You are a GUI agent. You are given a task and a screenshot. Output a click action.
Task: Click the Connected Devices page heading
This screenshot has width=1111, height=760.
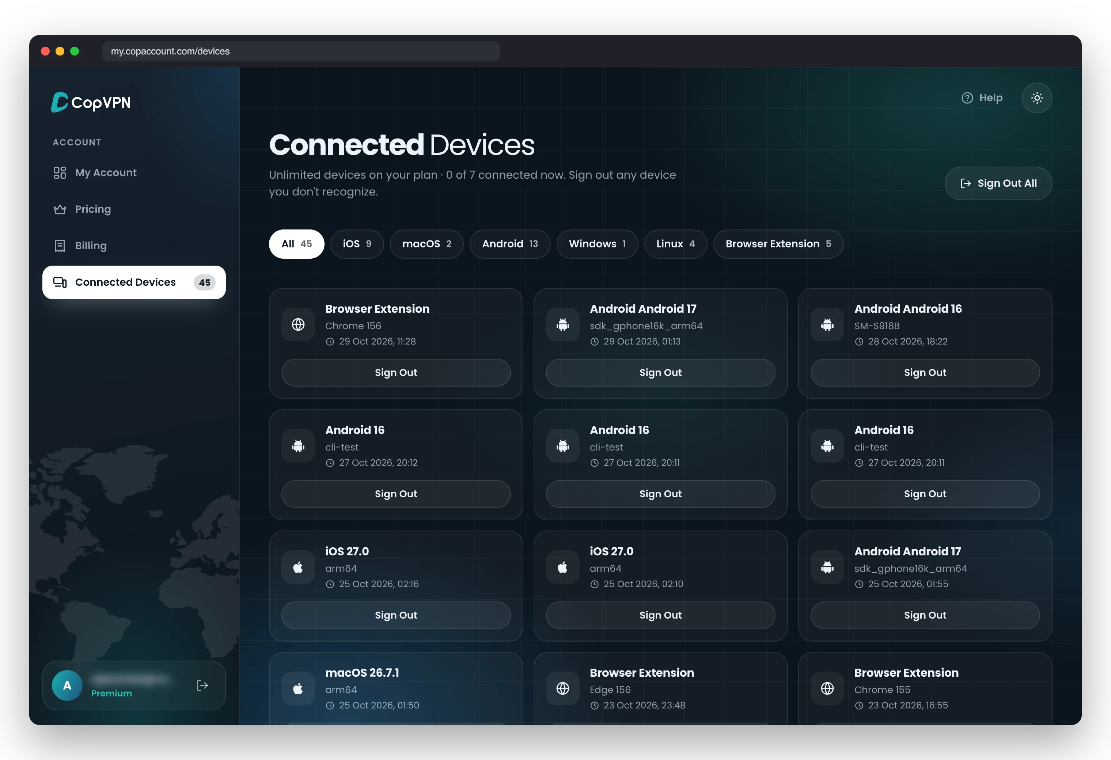[402, 145]
